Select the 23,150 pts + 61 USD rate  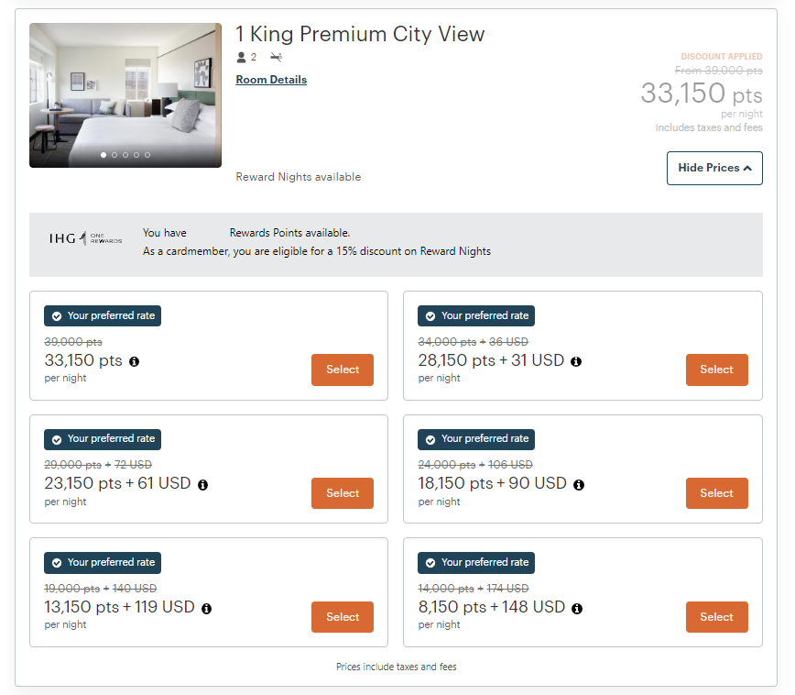342,493
